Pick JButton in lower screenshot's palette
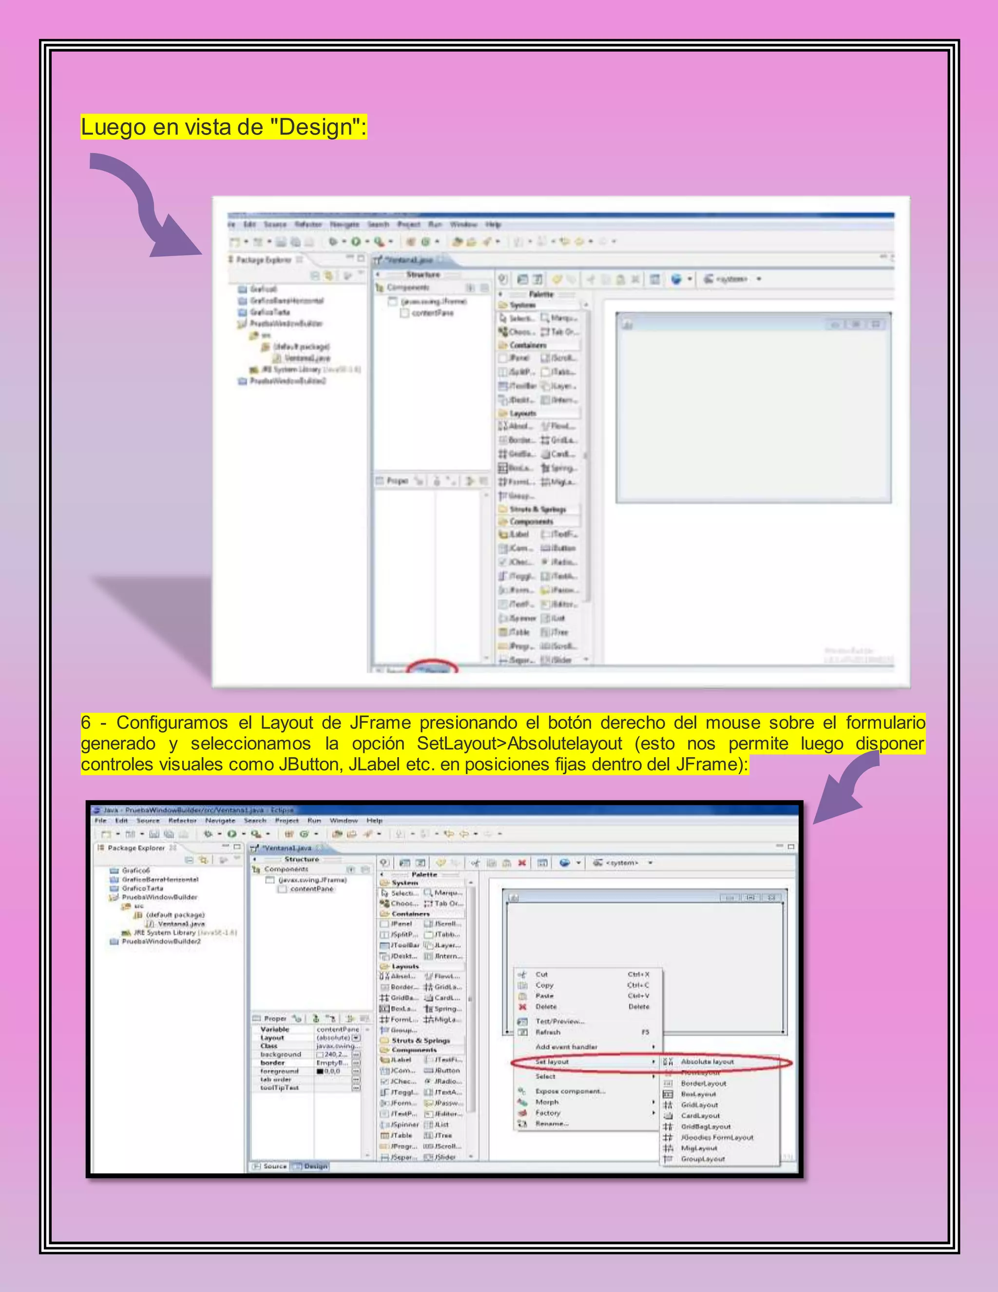The image size is (998, 1292). tap(442, 1070)
